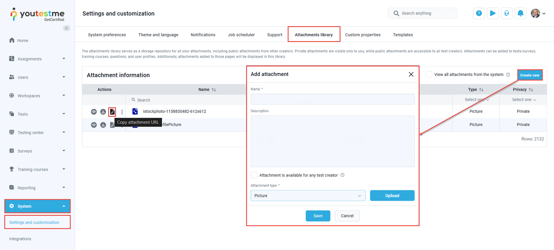Enable attachment available for any test creator
The height and width of the screenshot is (250, 554).
tap(254, 175)
